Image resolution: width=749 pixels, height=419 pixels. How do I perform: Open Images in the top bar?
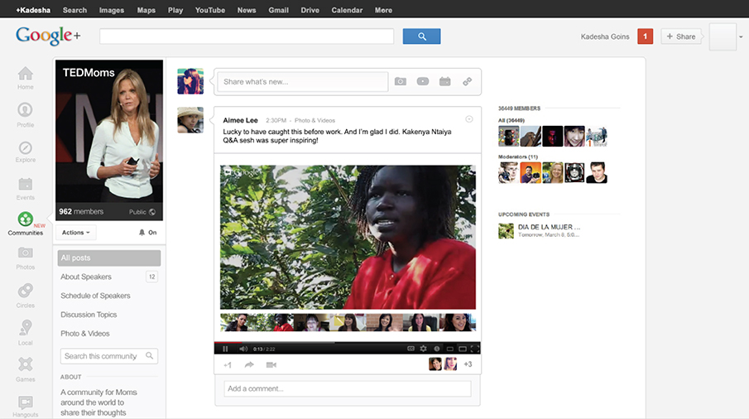point(111,10)
